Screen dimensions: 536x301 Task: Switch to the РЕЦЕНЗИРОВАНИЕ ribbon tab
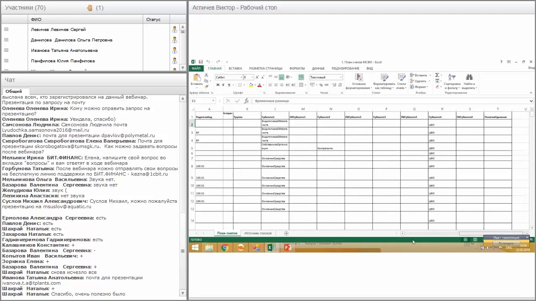(x=345, y=69)
